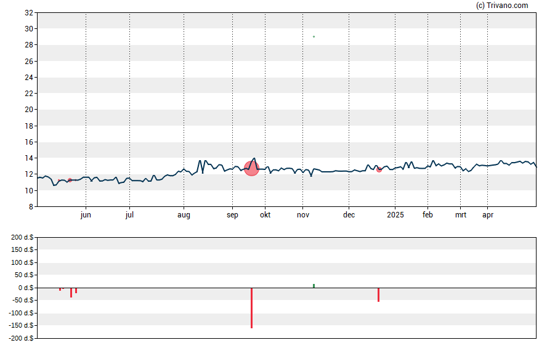Click the 'feb' axis label
The width and height of the screenshot is (547, 348).
pyautogui.click(x=427, y=215)
